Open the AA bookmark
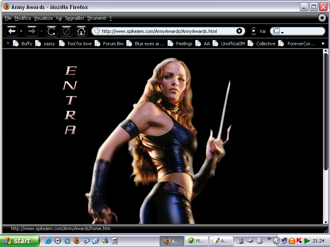330x247 pixels. click(203, 44)
